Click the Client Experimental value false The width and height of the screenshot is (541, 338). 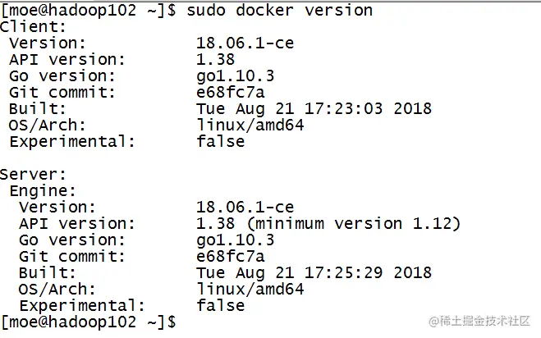pos(220,141)
